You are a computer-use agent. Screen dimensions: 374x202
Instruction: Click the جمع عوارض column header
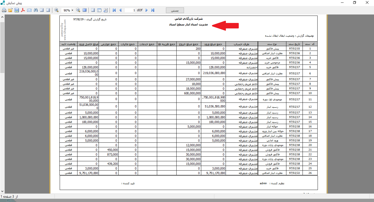click(108, 44)
